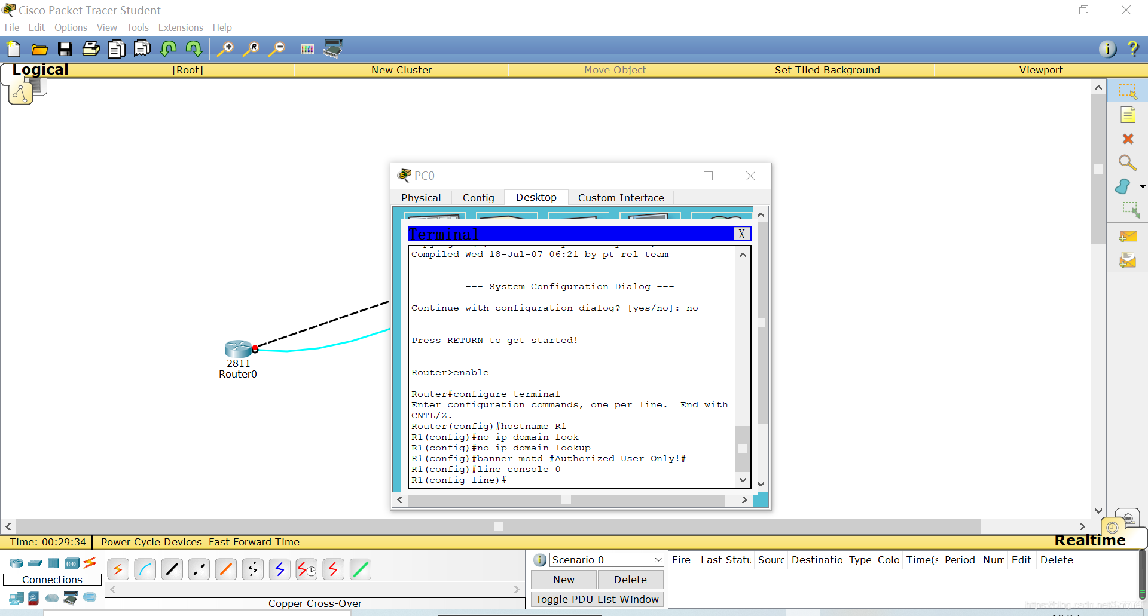The height and width of the screenshot is (616, 1148).
Task: Click the Terminal vertical scrollbar down arrow
Action: (743, 479)
